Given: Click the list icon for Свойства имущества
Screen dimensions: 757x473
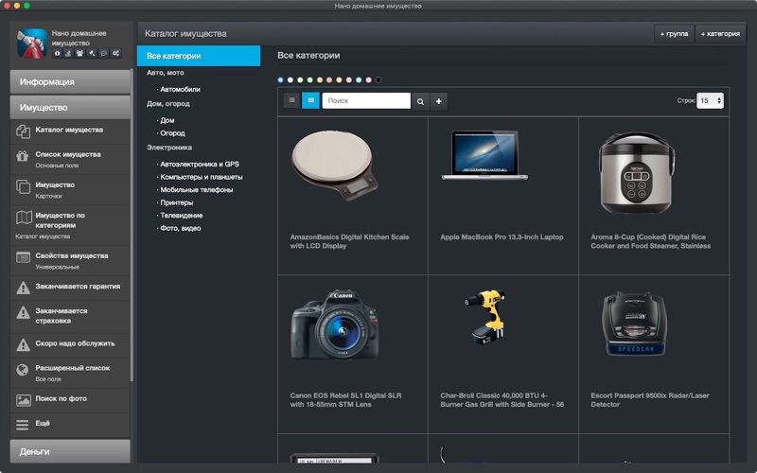Looking at the screenshot, I should tap(23, 257).
